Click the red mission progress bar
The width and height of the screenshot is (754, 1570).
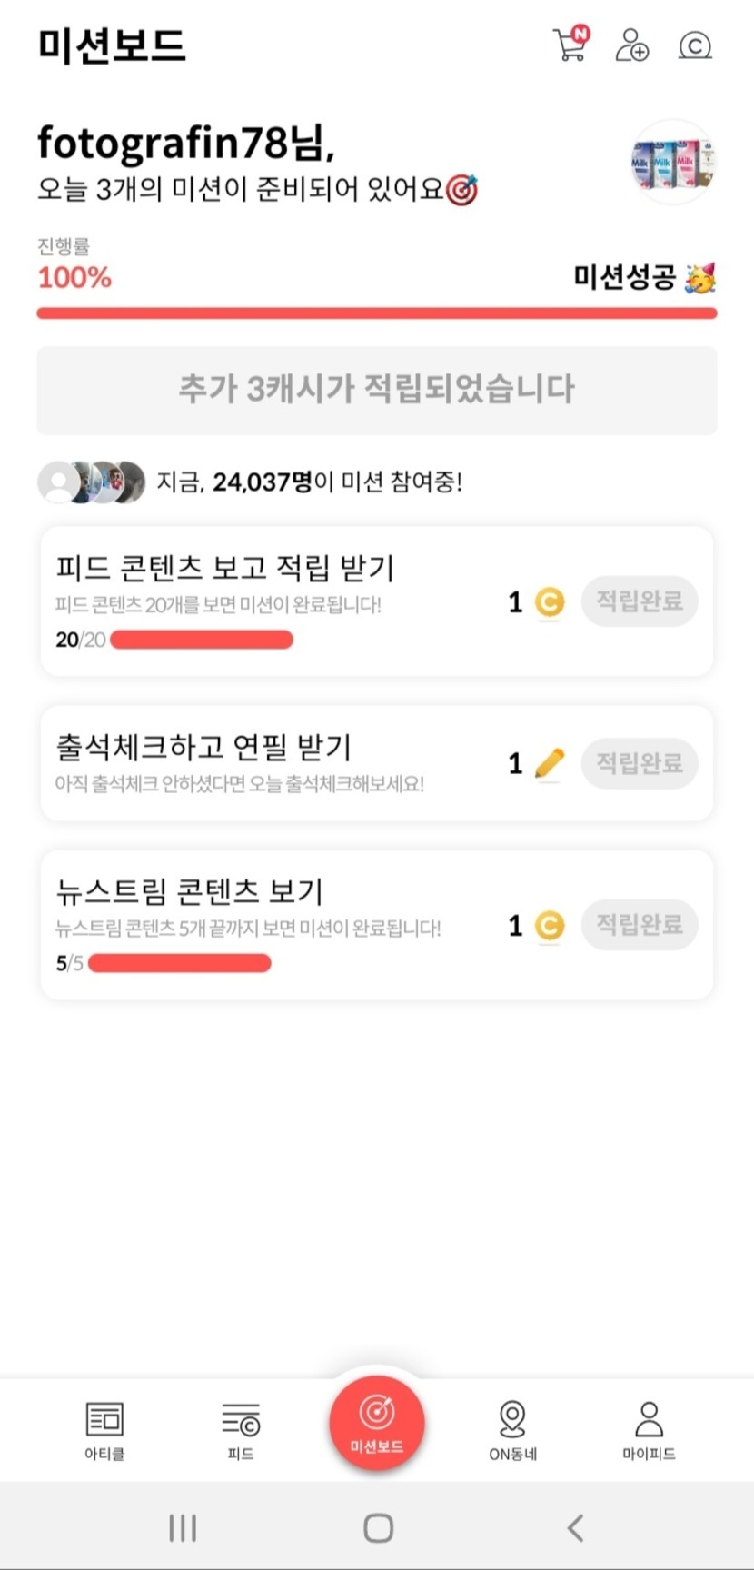(377, 313)
